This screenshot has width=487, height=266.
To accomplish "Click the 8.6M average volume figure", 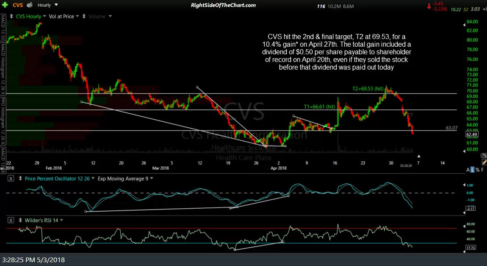I will point(348,6).
